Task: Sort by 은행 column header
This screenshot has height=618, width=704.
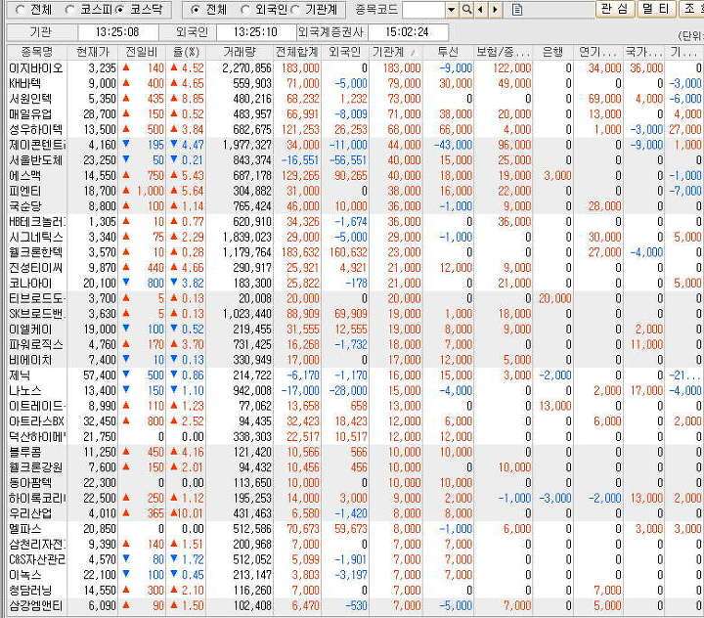Action: (x=552, y=52)
